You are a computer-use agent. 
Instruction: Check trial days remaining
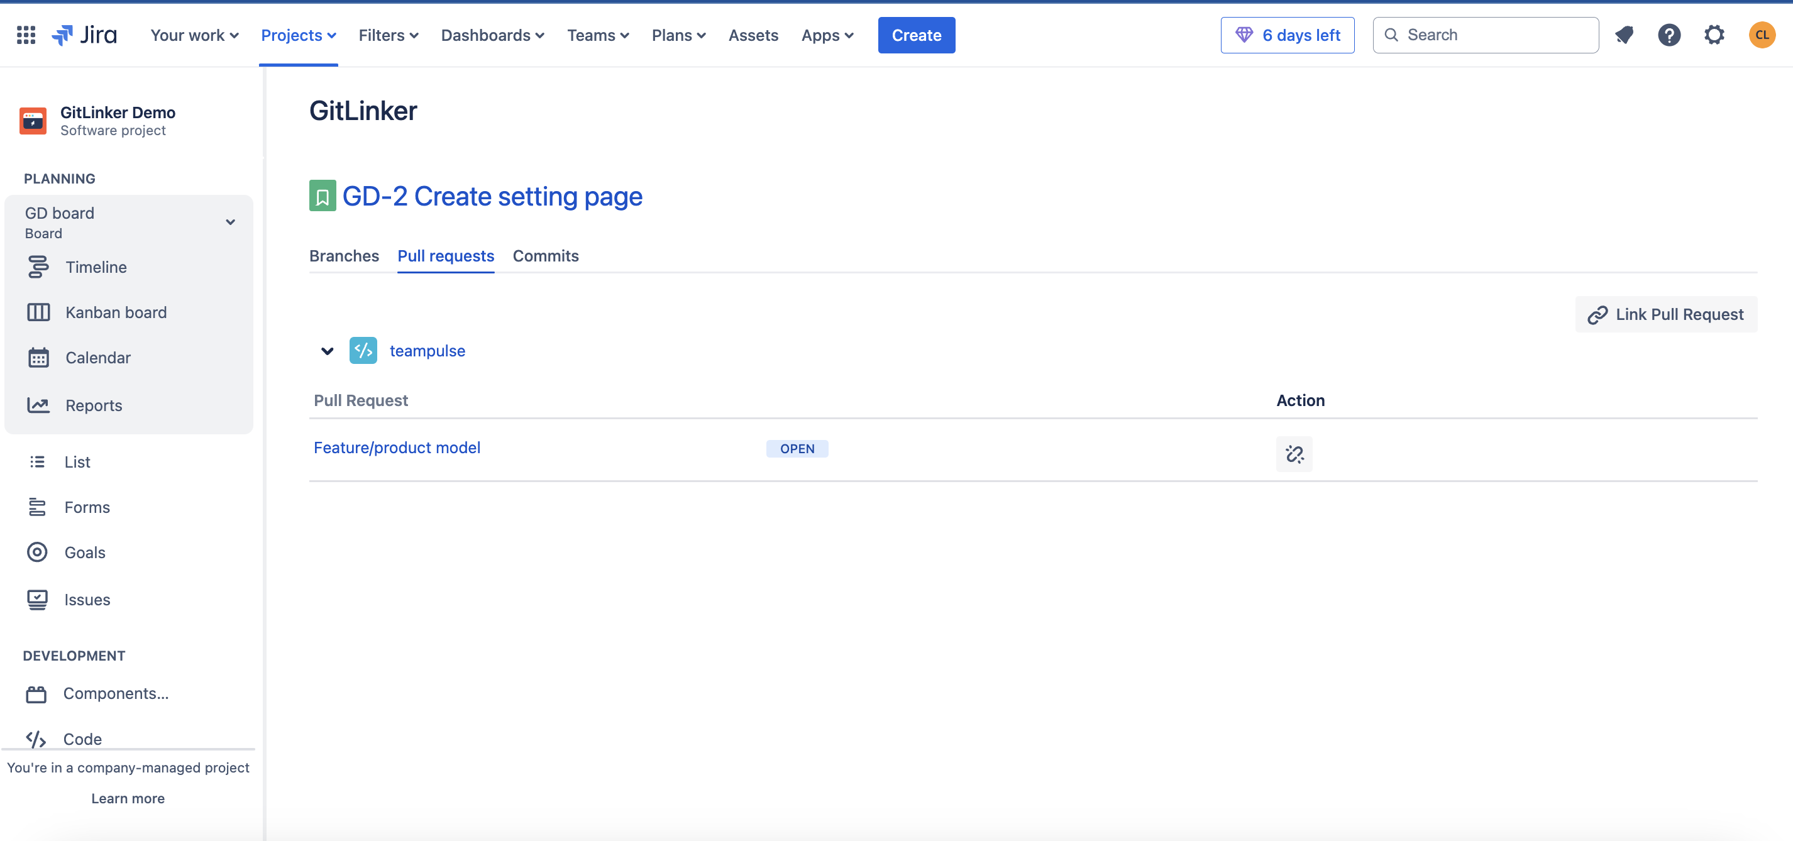click(1287, 35)
